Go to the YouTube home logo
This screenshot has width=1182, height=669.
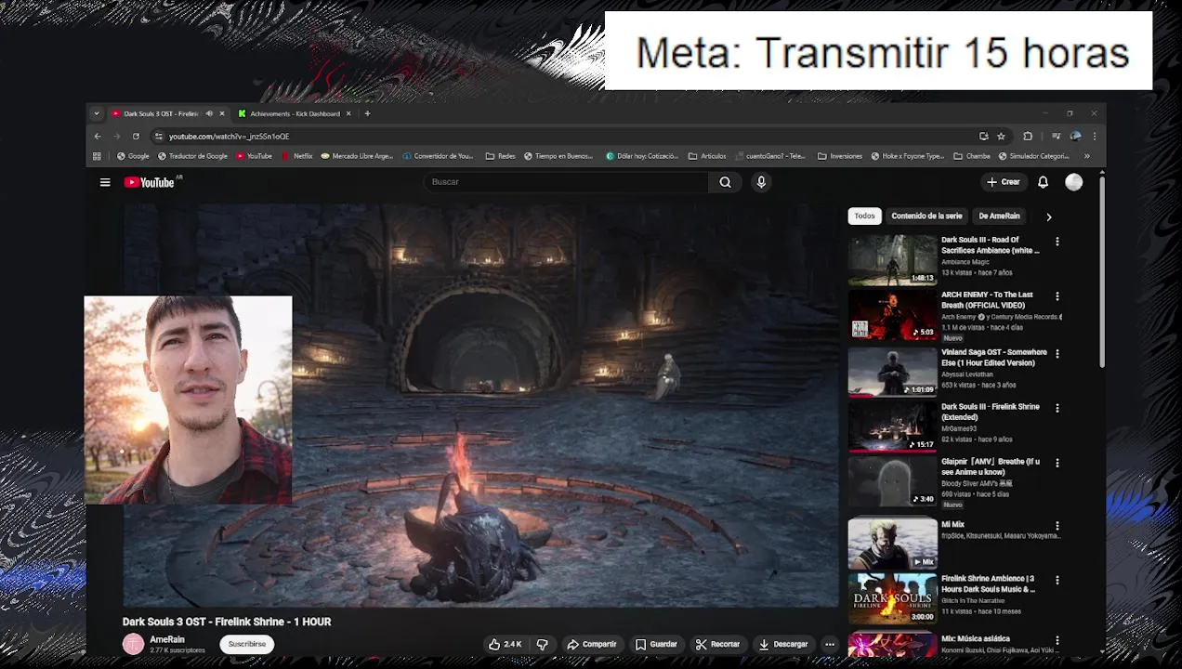pos(150,182)
